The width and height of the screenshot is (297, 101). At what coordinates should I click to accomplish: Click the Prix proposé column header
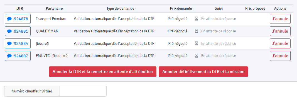pyautogui.click(x=255, y=9)
